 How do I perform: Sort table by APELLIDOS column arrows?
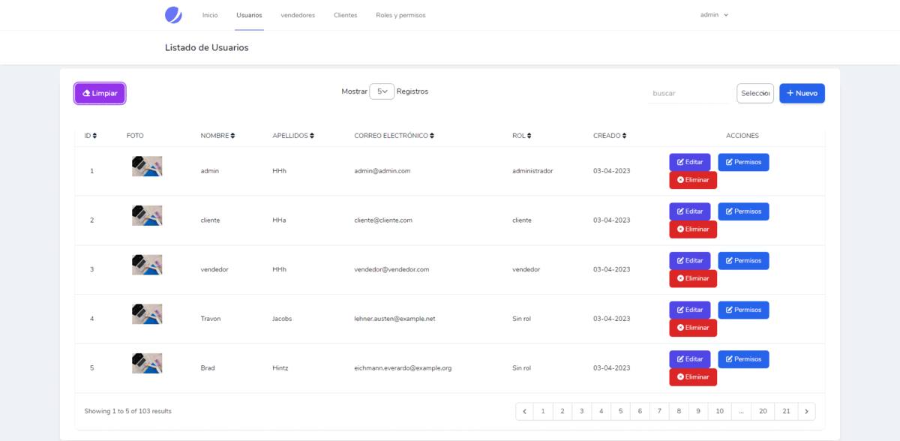click(312, 136)
